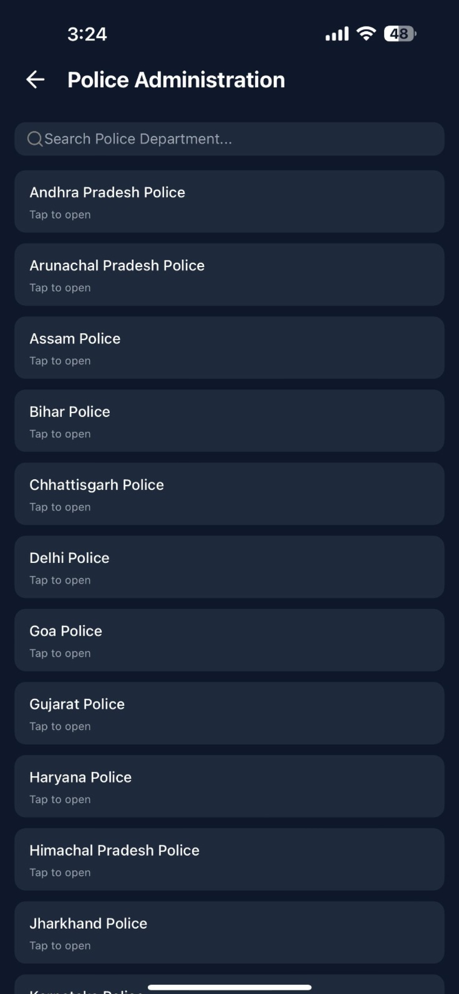Select Jharkhand Police card
Screen dimensions: 459x994
229,933
